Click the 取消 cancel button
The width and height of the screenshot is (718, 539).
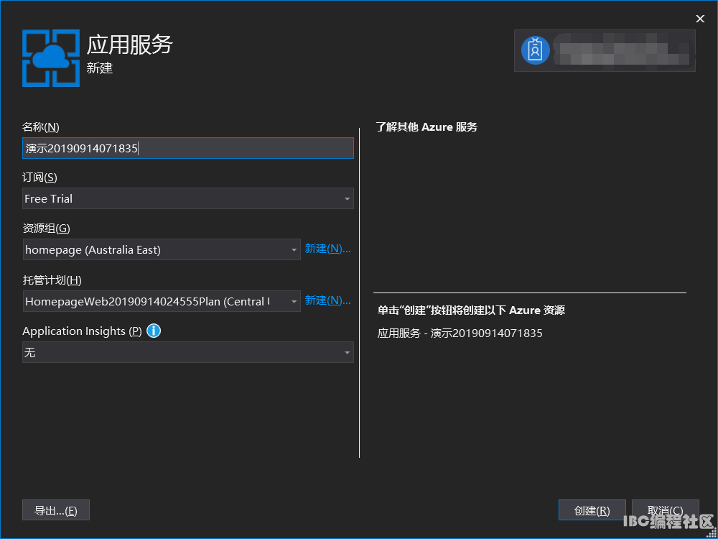[x=666, y=510]
